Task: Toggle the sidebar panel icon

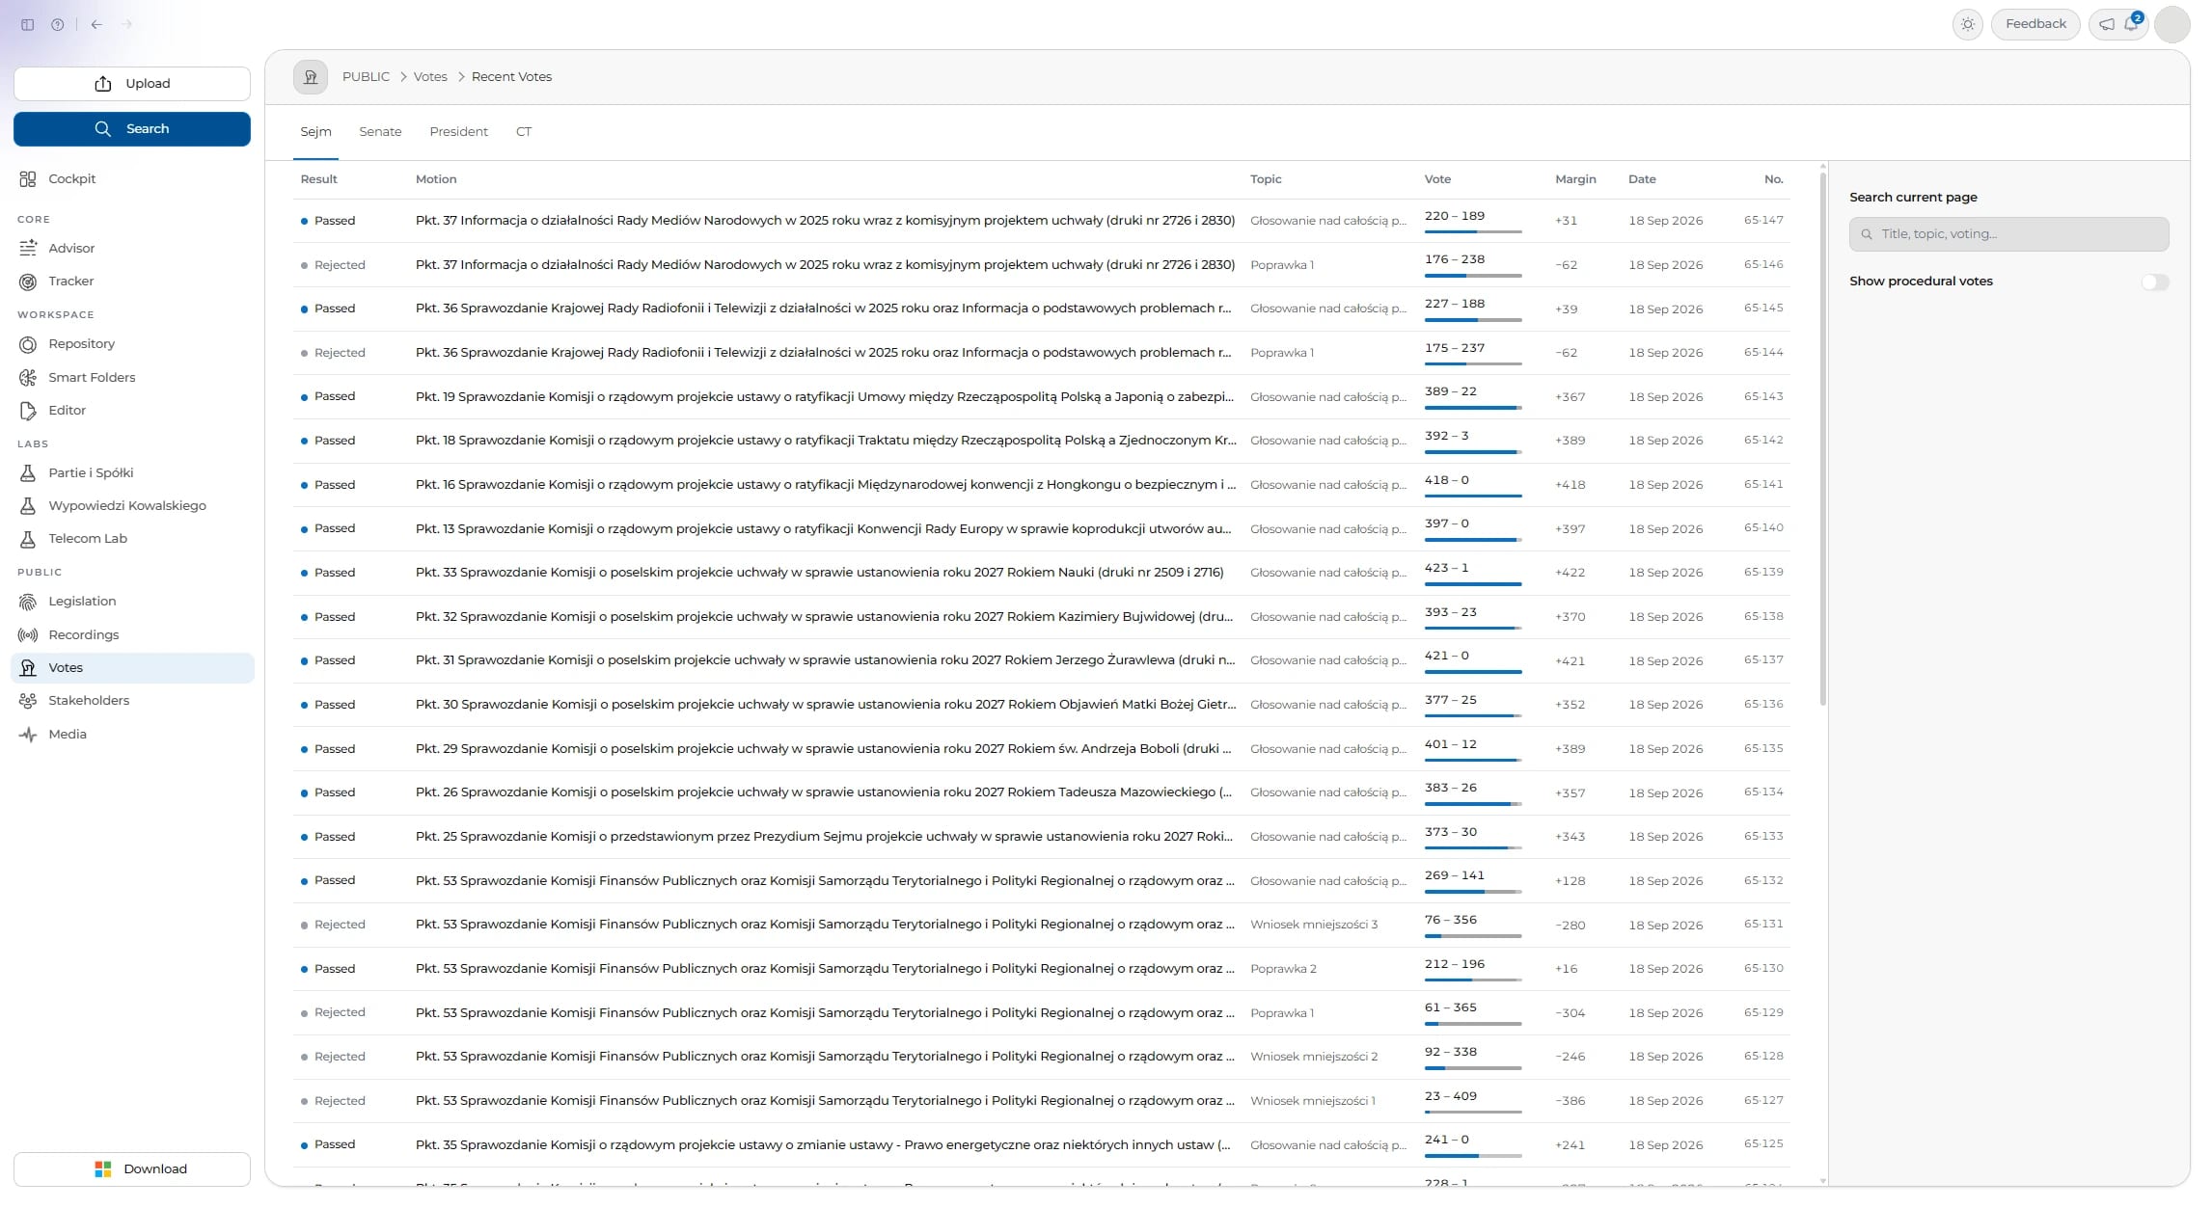Action: (x=27, y=24)
